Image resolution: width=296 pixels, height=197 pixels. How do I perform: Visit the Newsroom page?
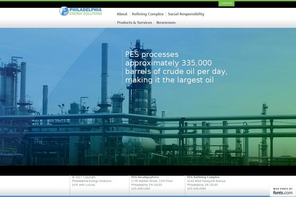[166, 23]
